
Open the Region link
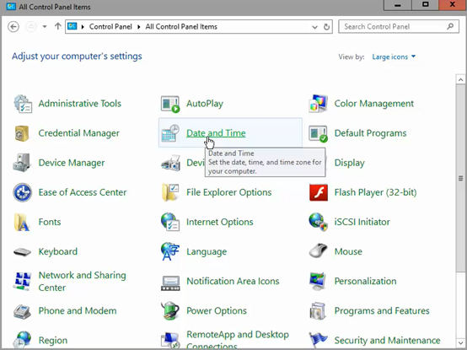click(53, 341)
